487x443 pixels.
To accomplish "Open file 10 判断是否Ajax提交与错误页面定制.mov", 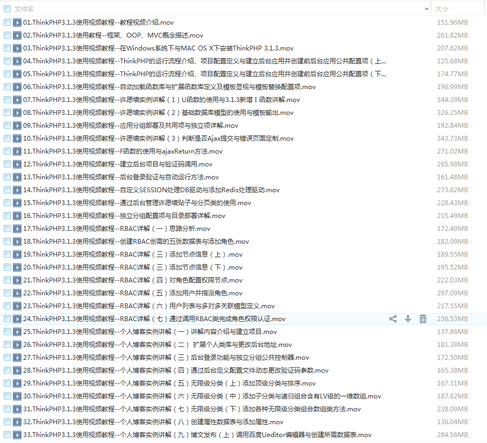I will pyautogui.click(x=158, y=139).
